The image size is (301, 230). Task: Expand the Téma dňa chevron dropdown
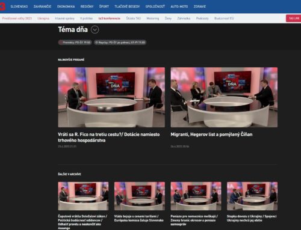coord(95,30)
